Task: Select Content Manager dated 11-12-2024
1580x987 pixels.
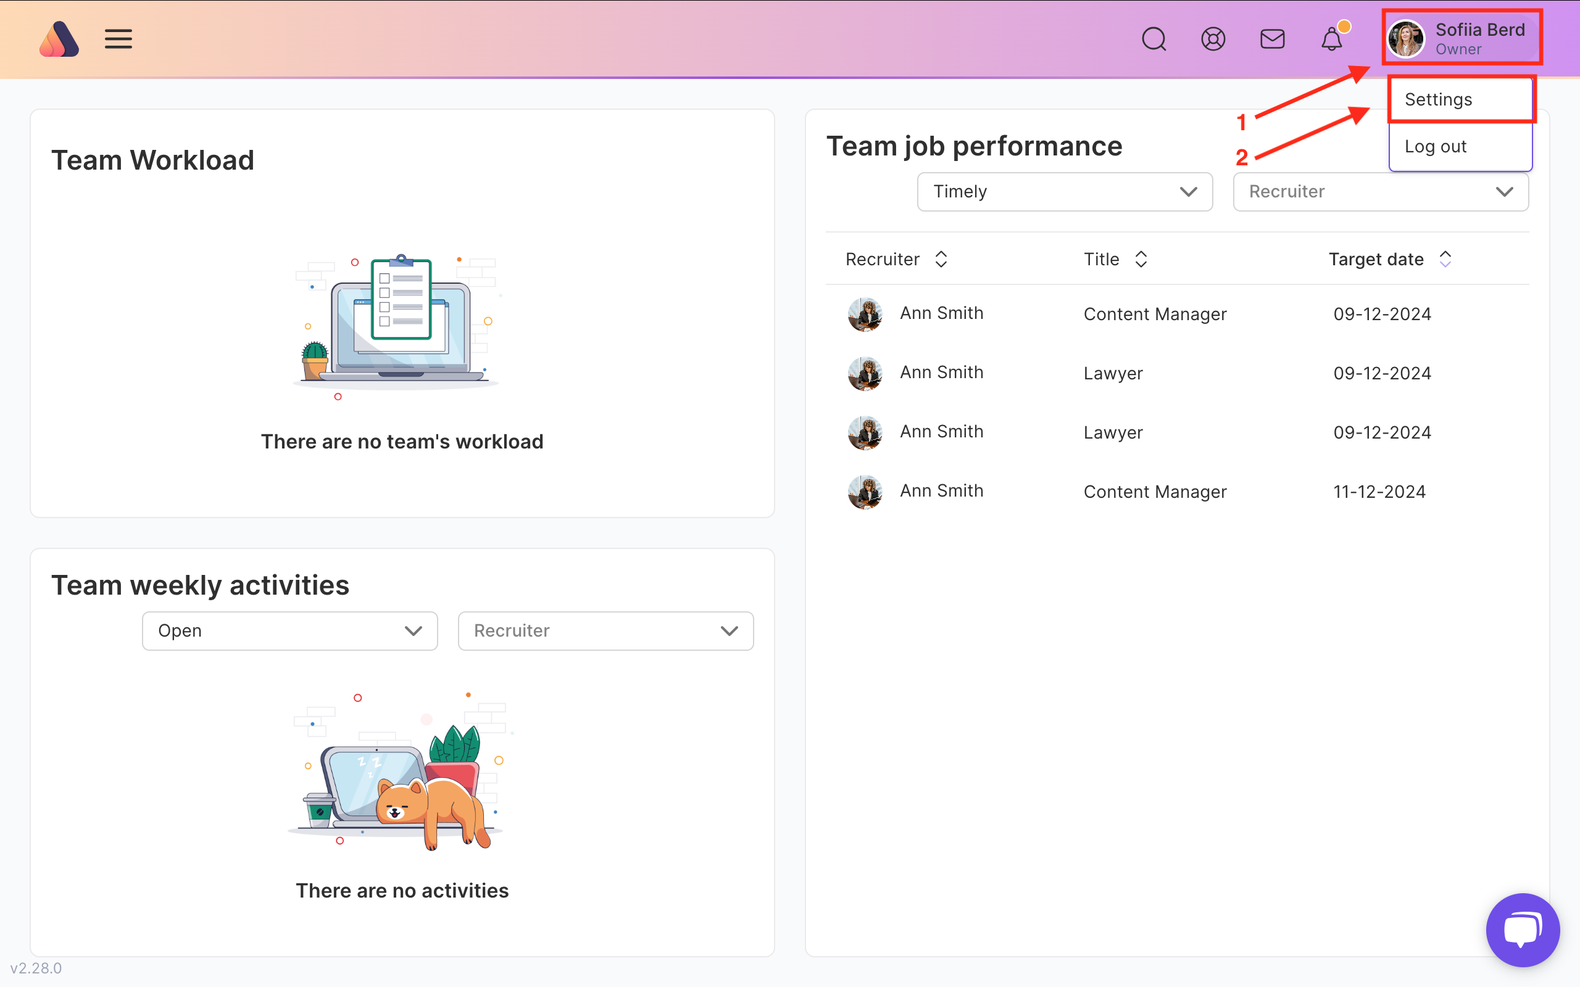Action: (1155, 492)
